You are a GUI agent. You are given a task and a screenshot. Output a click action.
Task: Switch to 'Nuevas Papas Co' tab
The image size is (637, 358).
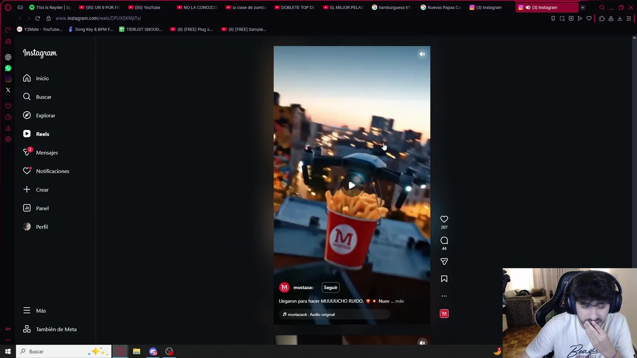[x=440, y=7]
